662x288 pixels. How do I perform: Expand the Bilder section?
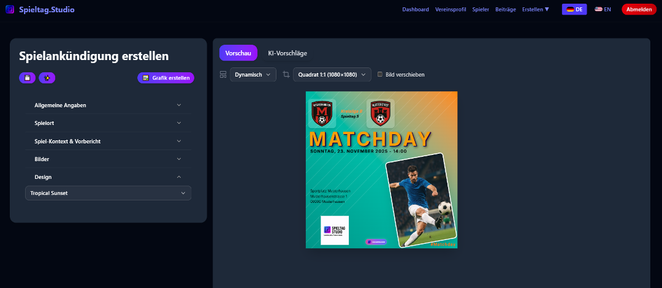[x=108, y=159]
